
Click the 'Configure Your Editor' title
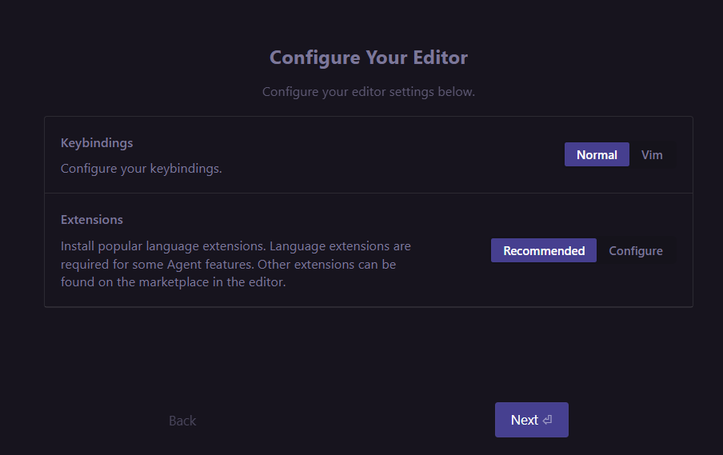369,58
